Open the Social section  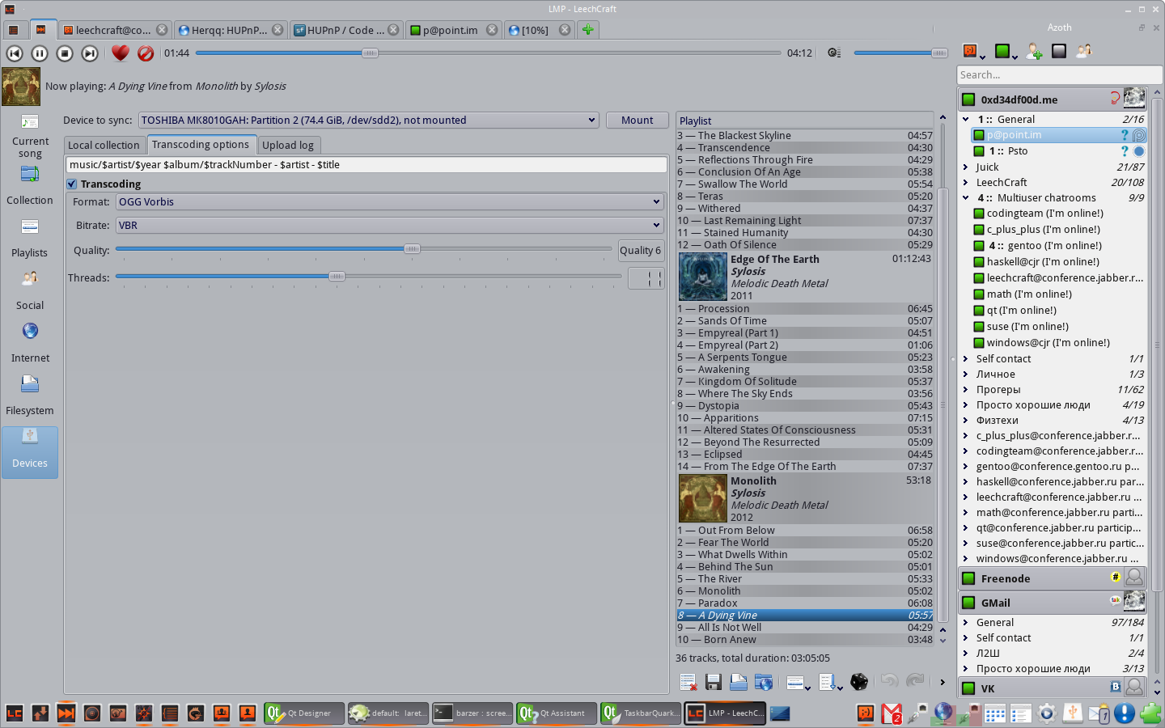tap(30, 291)
